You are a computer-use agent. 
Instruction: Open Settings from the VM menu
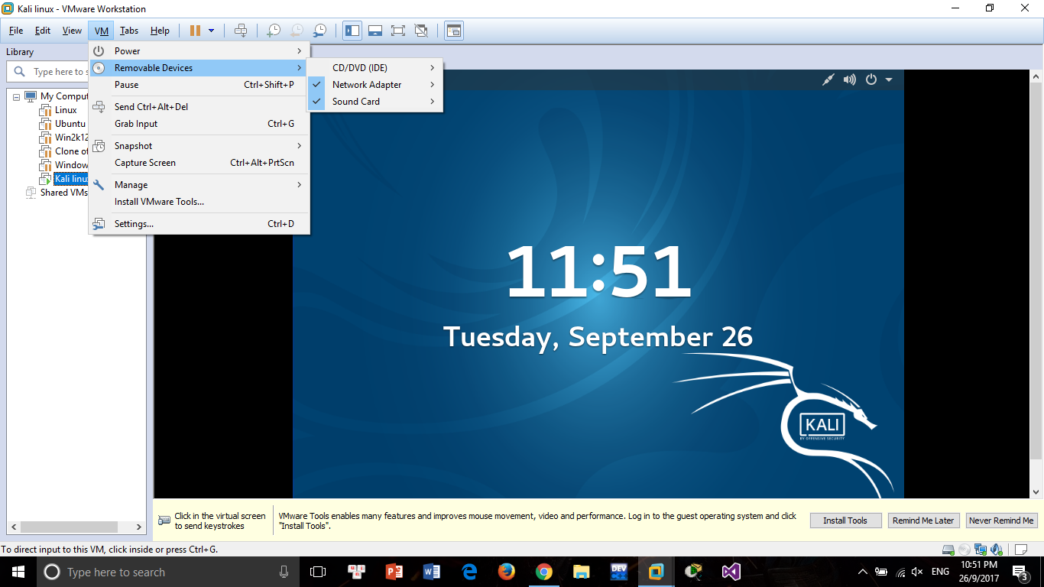pyautogui.click(x=199, y=224)
